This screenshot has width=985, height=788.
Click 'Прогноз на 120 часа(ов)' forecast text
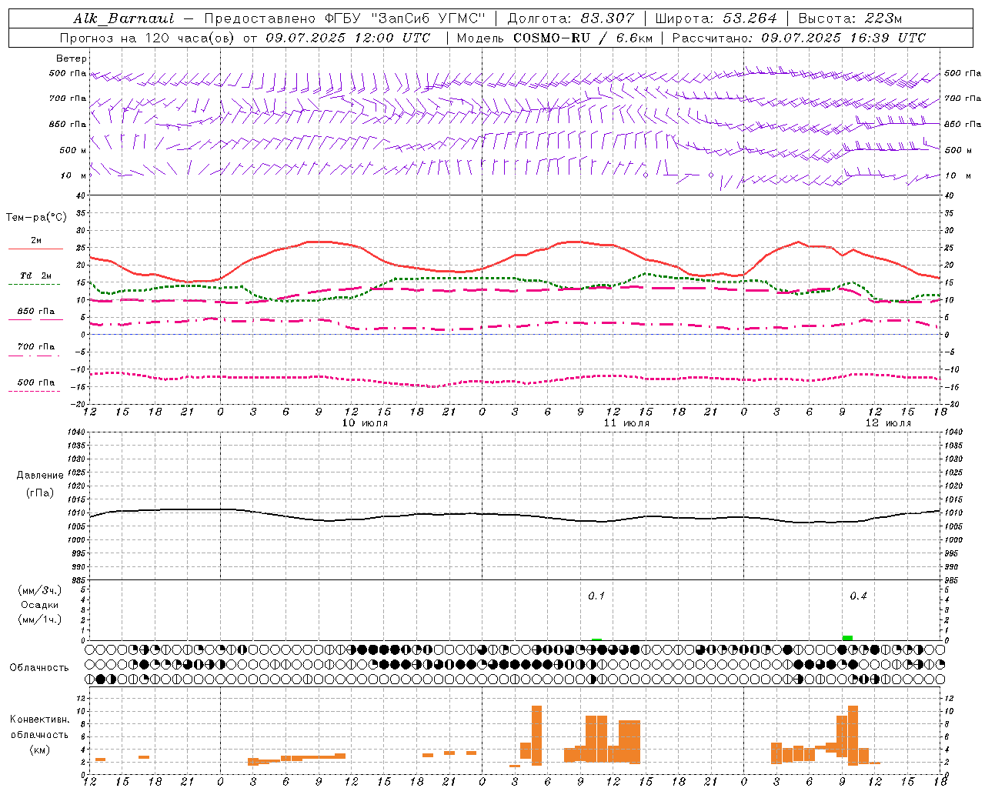149,38
